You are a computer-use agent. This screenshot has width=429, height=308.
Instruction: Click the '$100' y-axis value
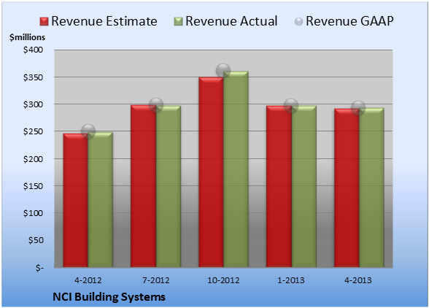tap(33, 213)
